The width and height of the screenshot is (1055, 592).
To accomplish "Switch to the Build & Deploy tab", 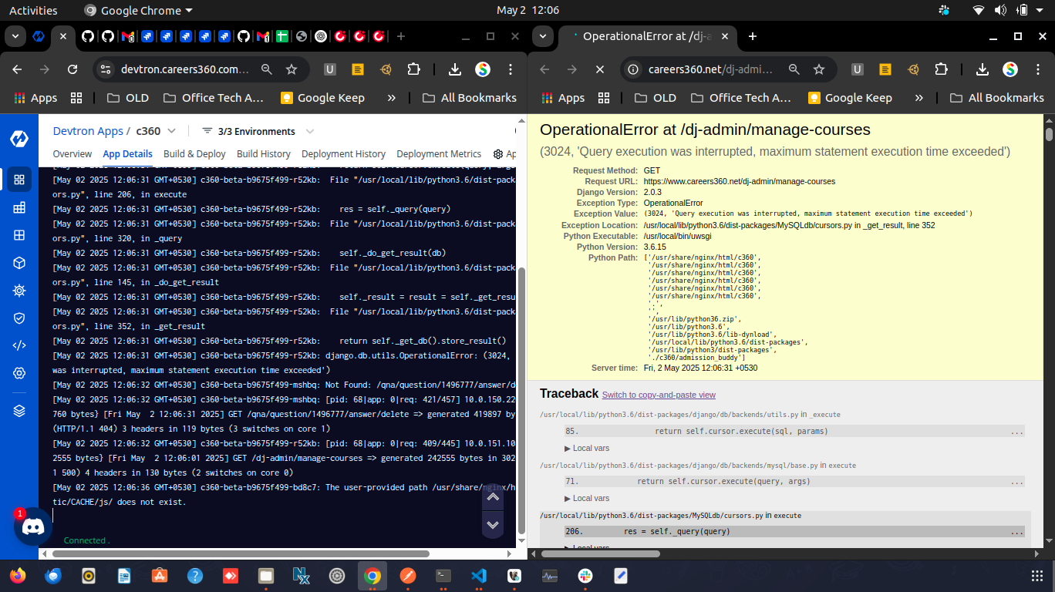I will (x=194, y=154).
